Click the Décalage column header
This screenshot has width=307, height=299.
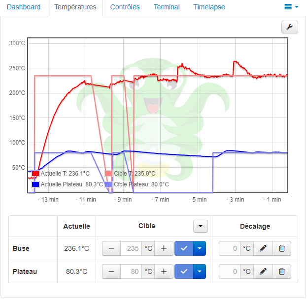pos(255,226)
